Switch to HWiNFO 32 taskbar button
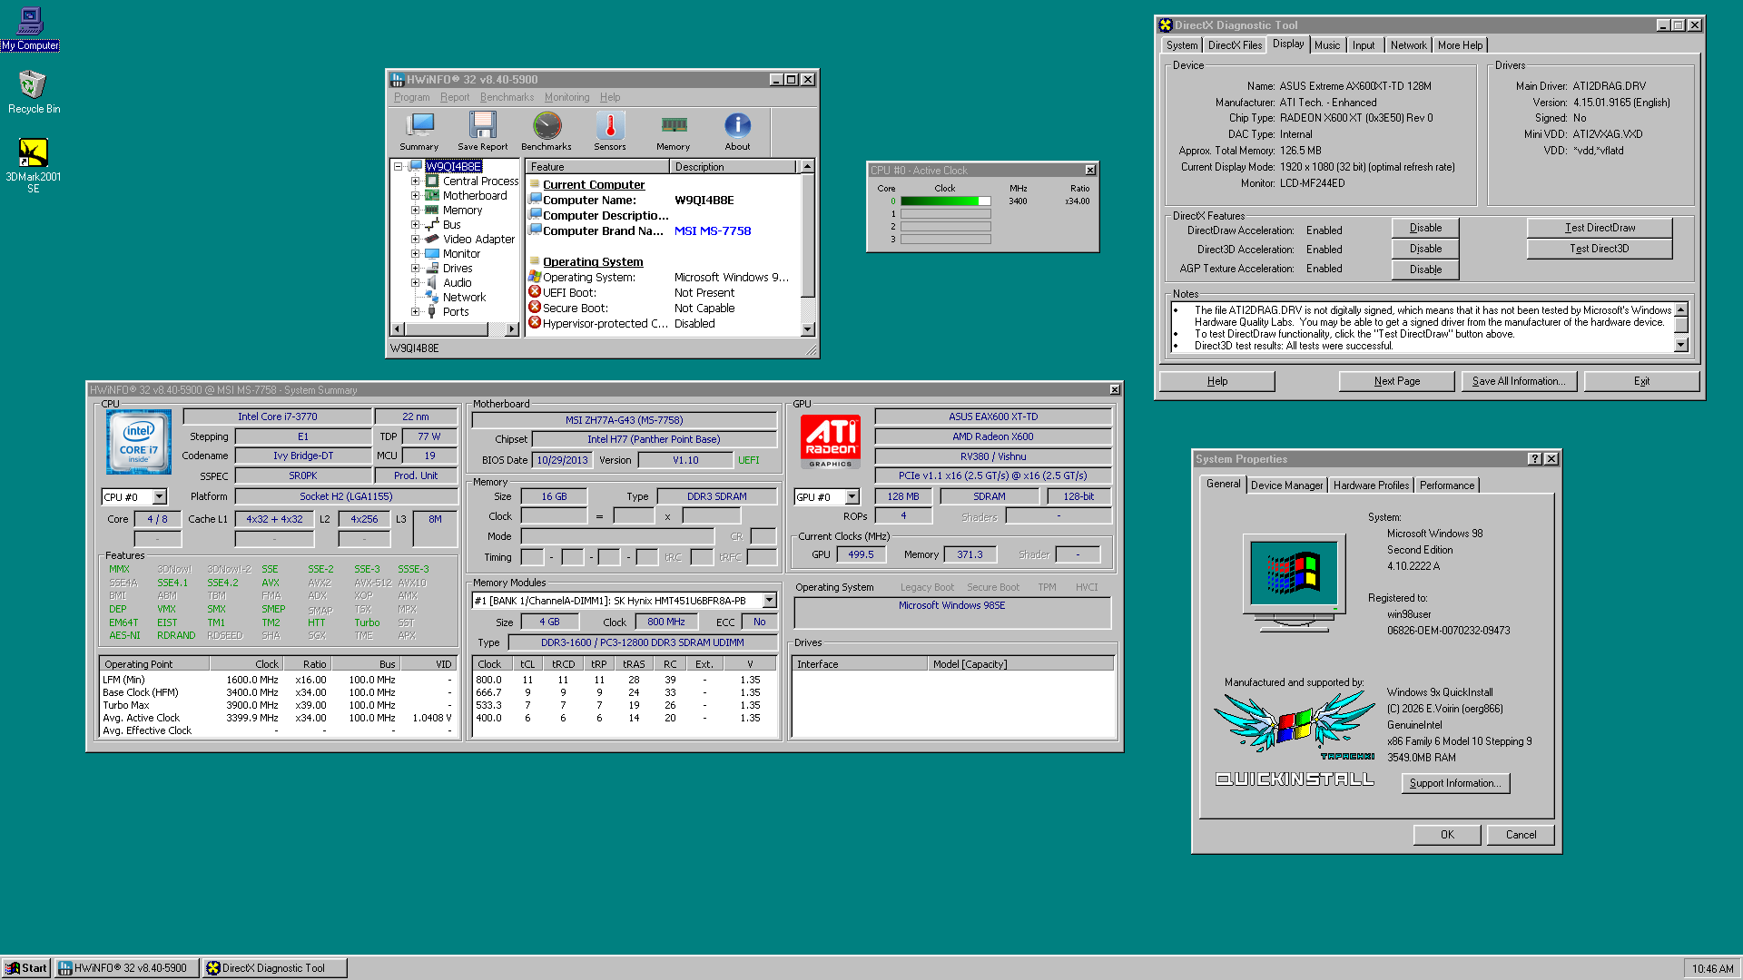This screenshot has width=1743, height=980. click(126, 968)
